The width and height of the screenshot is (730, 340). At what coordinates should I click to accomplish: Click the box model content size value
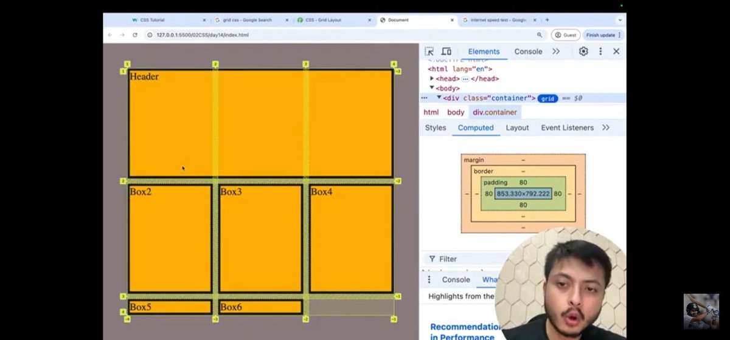pyautogui.click(x=523, y=194)
